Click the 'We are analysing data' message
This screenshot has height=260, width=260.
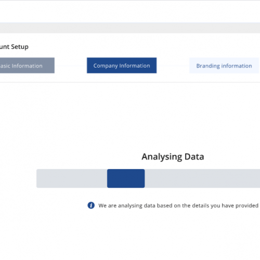point(178,205)
